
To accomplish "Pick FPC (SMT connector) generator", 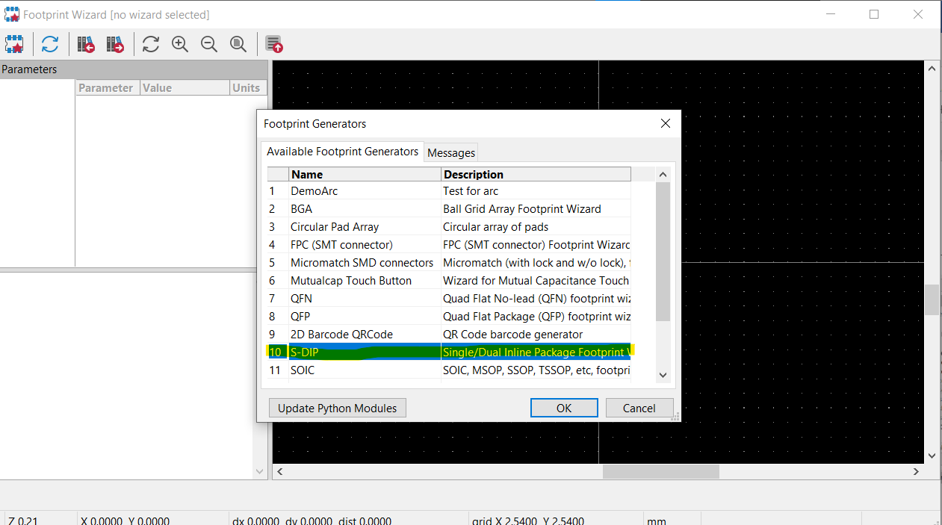I will [x=450, y=244].
